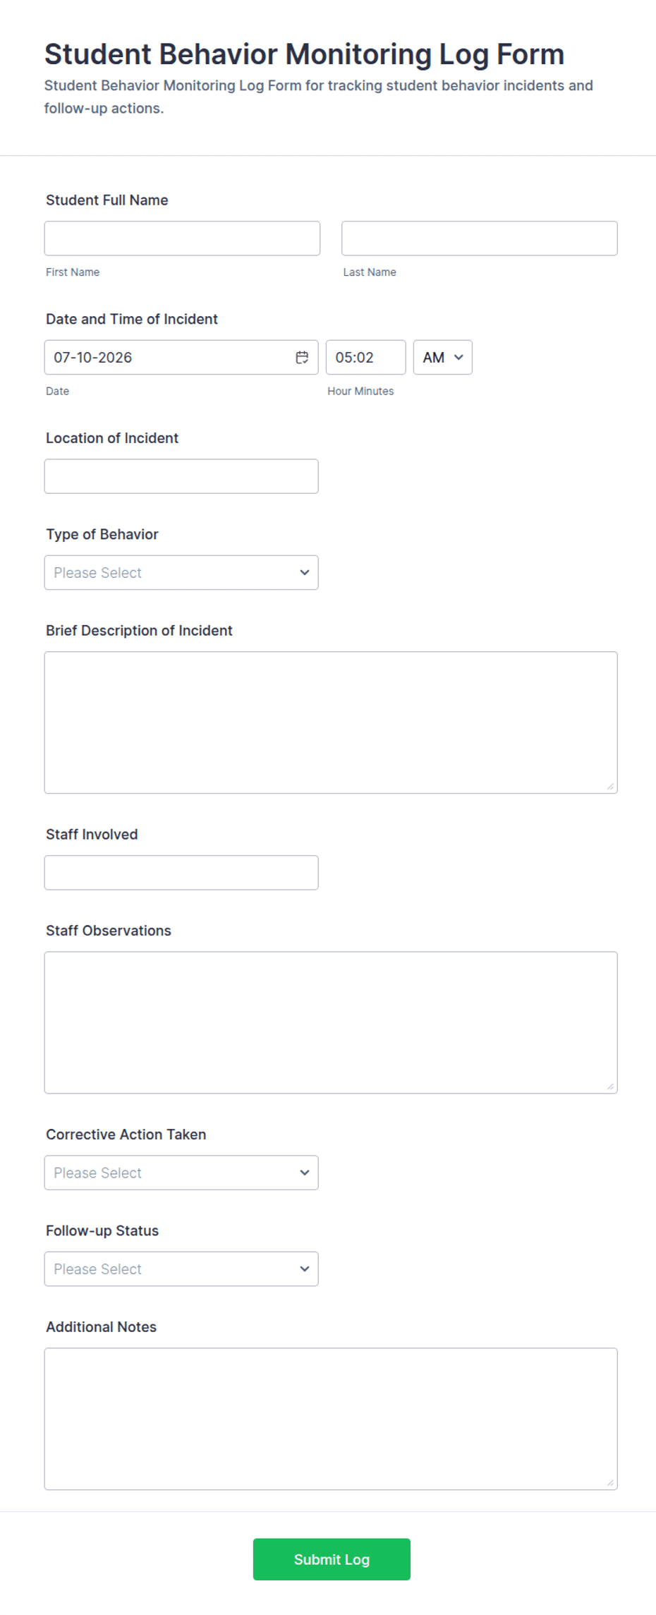656x1615 pixels.
Task: Click the Staff Involved input field
Action: tap(181, 873)
